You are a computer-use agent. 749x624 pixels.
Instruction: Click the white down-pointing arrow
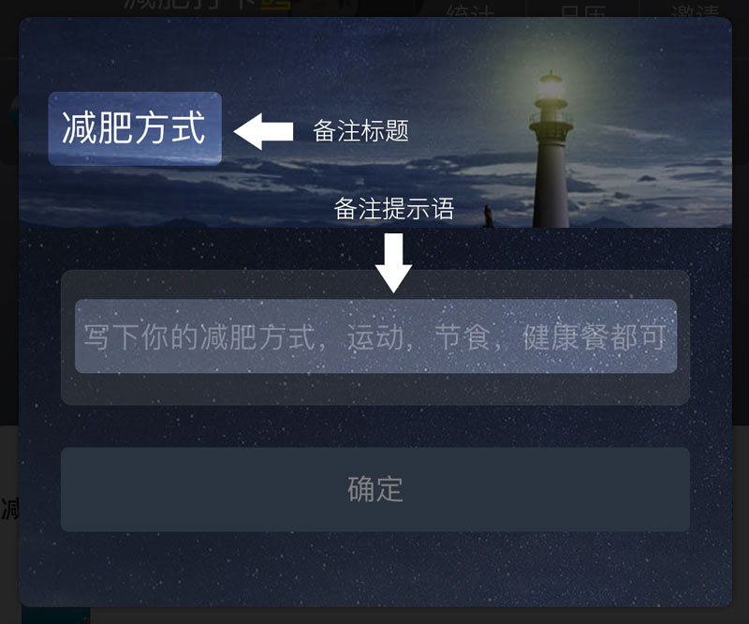pos(393,262)
